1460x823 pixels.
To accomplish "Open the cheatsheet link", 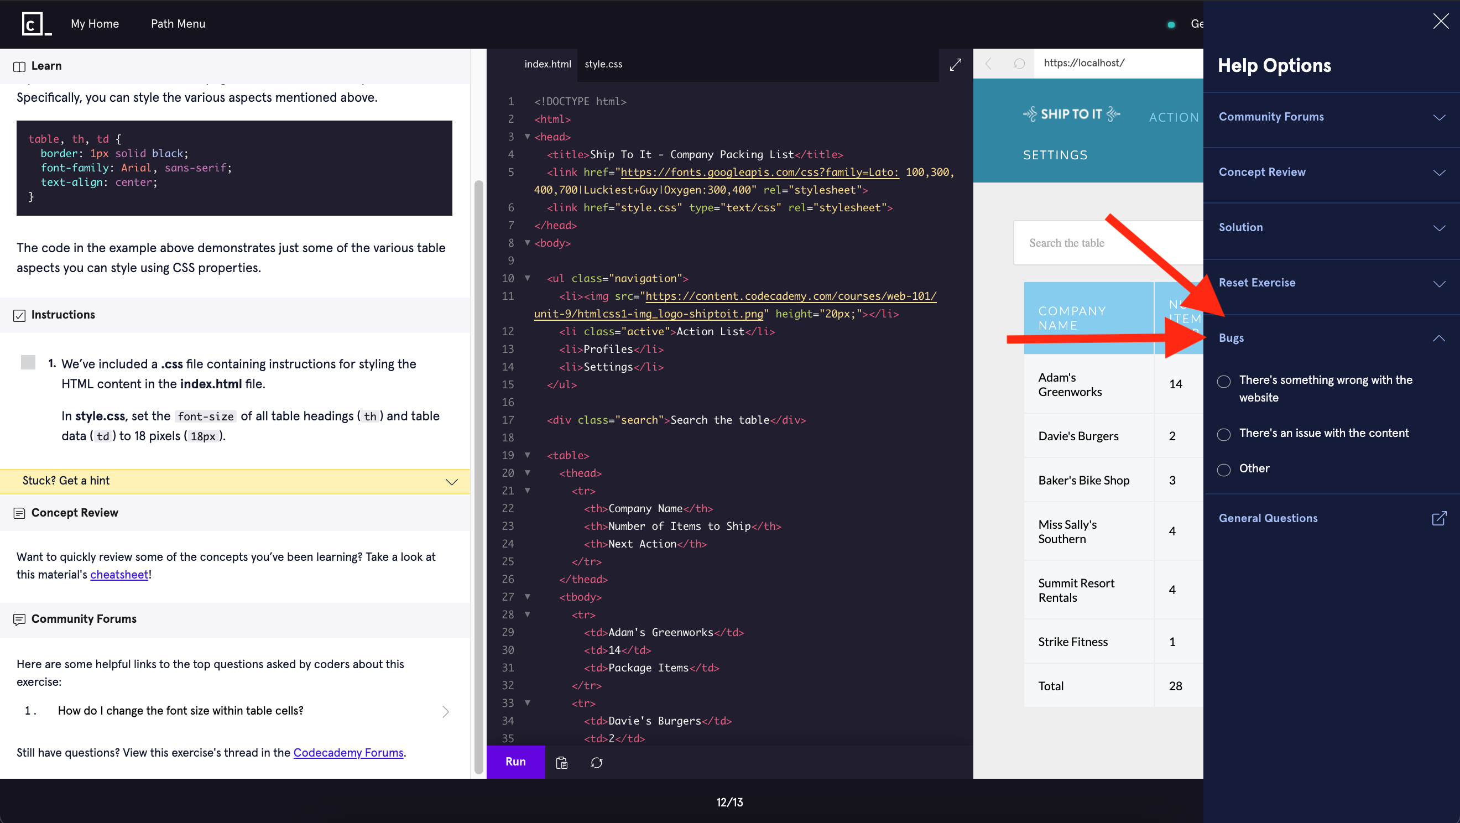I will coord(119,574).
